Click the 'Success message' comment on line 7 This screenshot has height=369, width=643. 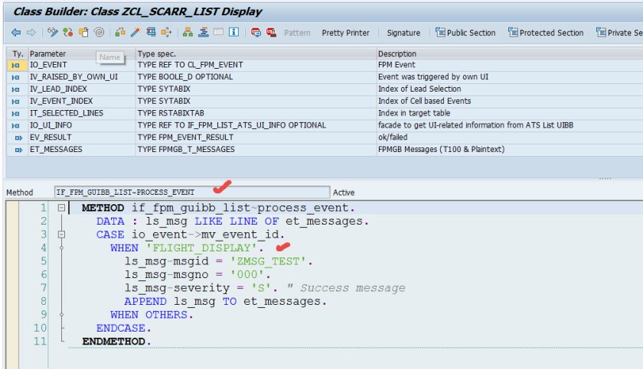[x=353, y=288]
